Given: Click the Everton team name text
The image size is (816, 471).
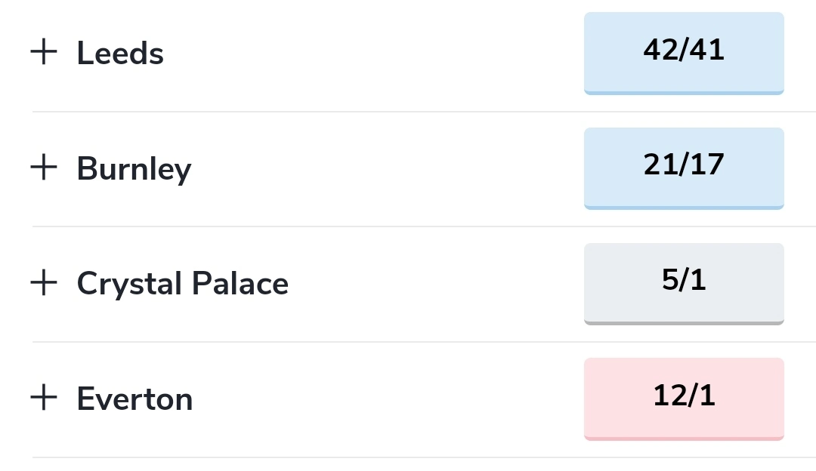Looking at the screenshot, I should 134,399.
